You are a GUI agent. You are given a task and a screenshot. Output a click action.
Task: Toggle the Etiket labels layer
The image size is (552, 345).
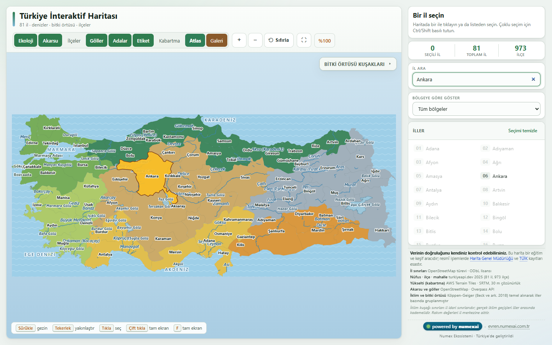pos(143,41)
